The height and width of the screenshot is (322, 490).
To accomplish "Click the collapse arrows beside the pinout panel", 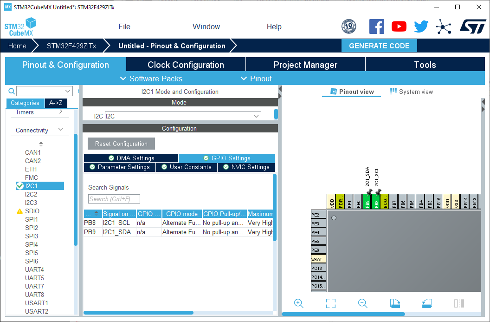I will 280,92.
